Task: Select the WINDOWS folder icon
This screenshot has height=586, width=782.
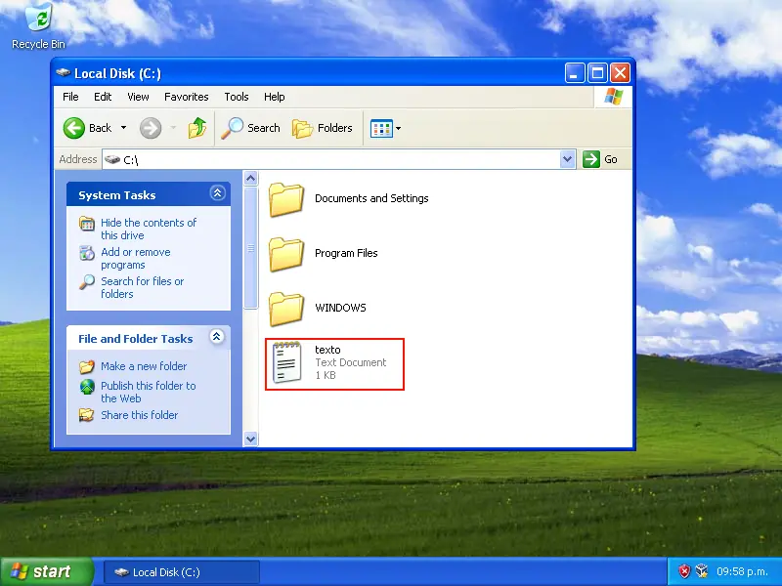Action: coord(286,309)
